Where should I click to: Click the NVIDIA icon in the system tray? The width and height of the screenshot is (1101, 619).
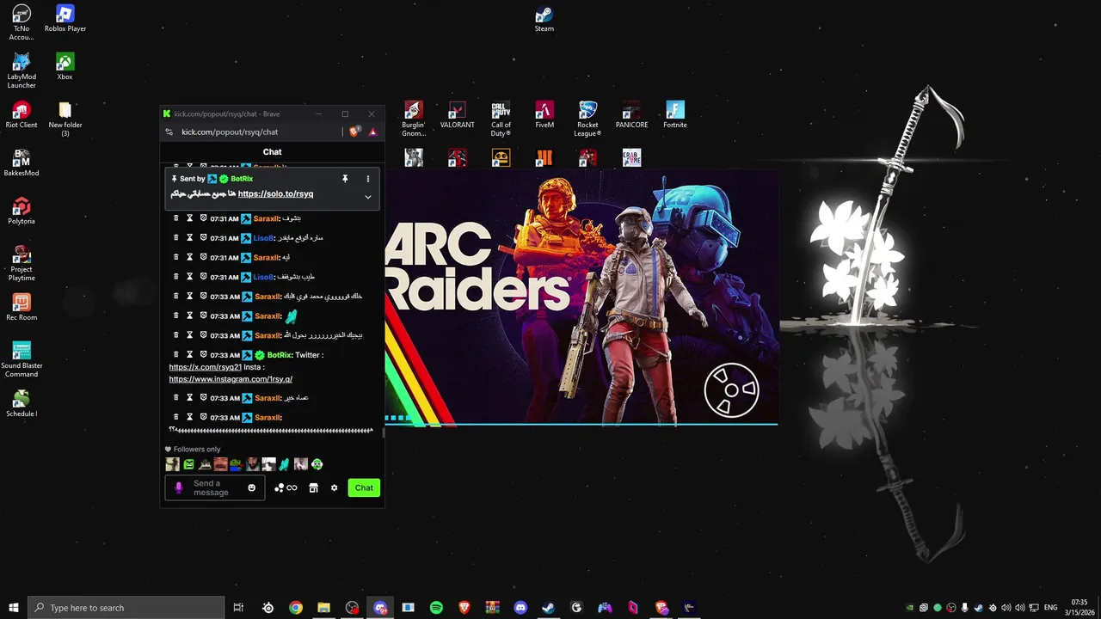910,608
